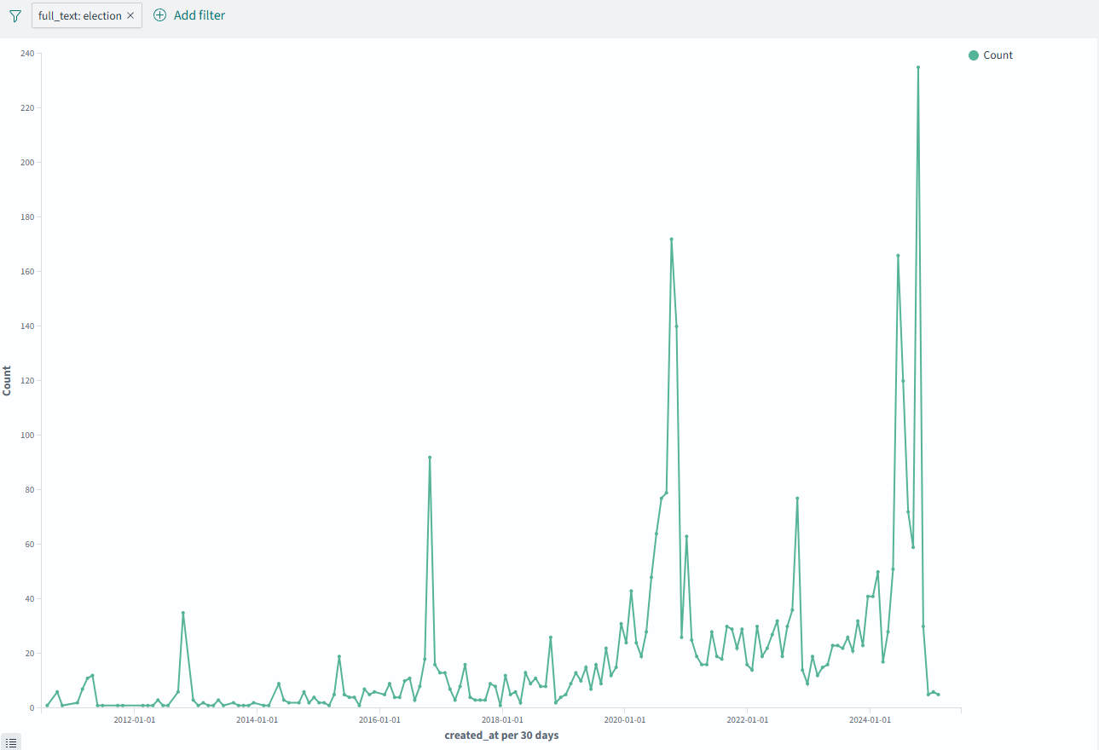Click the created_at per 30 days axis label
Screen dimensions: 1099x750
(x=501, y=735)
